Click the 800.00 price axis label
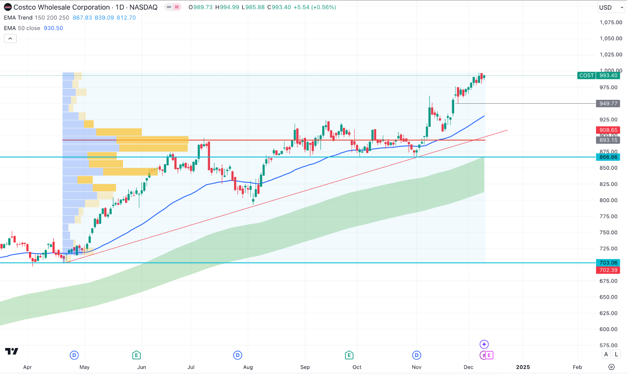627x375 pixels. coord(609,200)
